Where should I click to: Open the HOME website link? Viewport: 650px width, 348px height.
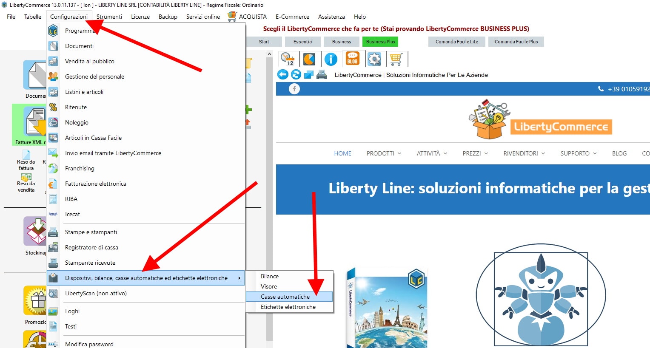pyautogui.click(x=342, y=153)
